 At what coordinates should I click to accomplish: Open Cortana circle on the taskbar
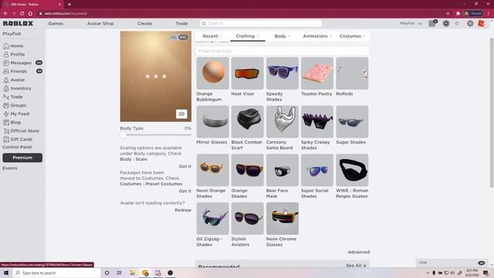point(107,273)
